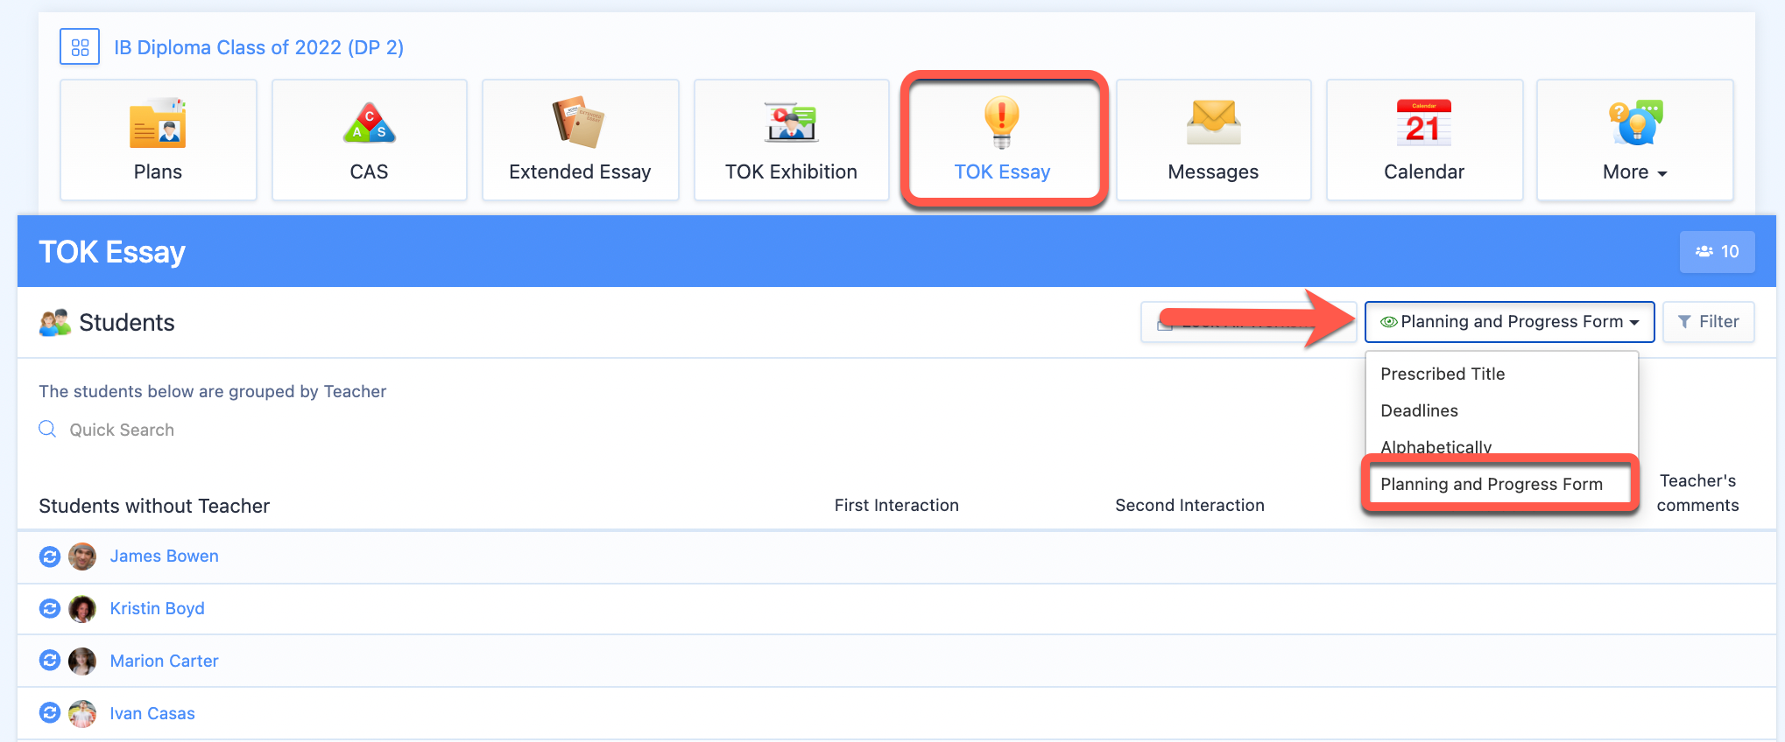Click James Bowen's avatar photo
This screenshot has width=1785, height=742.
(x=82, y=556)
